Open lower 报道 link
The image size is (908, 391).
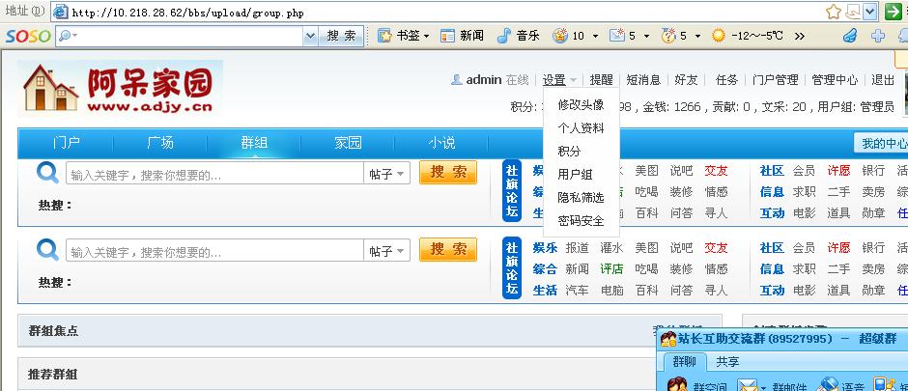(x=578, y=248)
